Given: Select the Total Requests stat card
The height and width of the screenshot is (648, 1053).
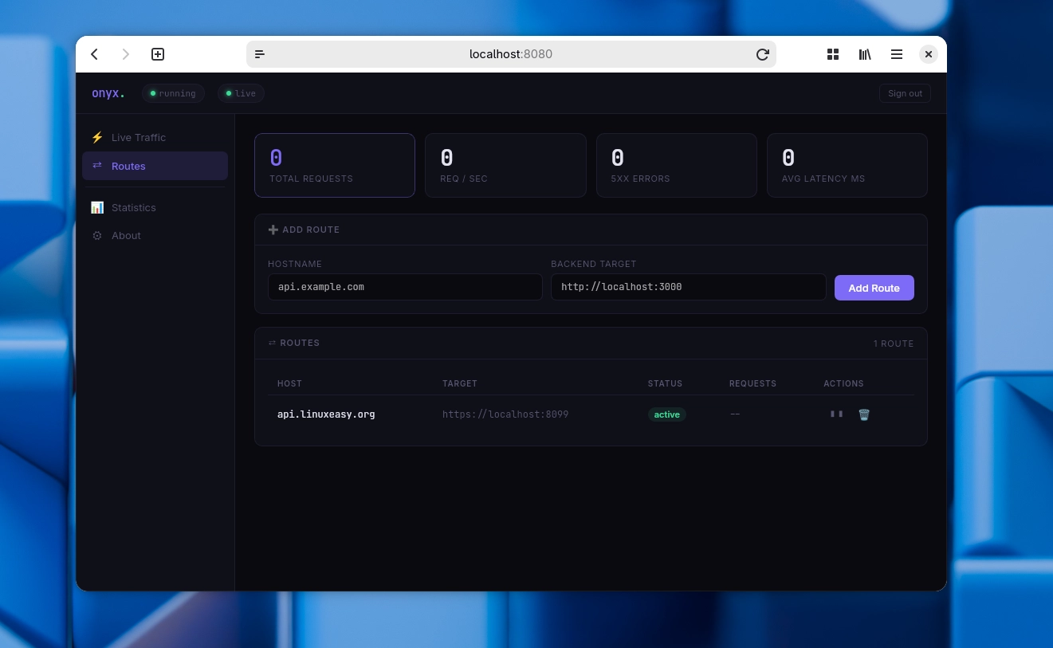Looking at the screenshot, I should coord(335,165).
